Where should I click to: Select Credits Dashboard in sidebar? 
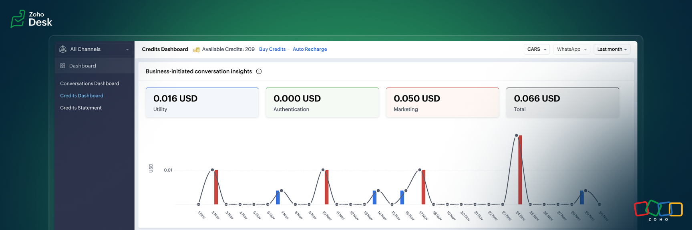pos(82,95)
